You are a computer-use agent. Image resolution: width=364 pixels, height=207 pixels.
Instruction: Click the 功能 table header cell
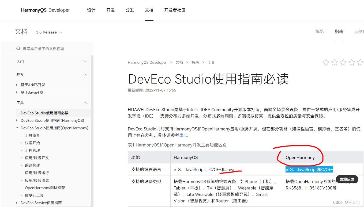tap(149, 157)
